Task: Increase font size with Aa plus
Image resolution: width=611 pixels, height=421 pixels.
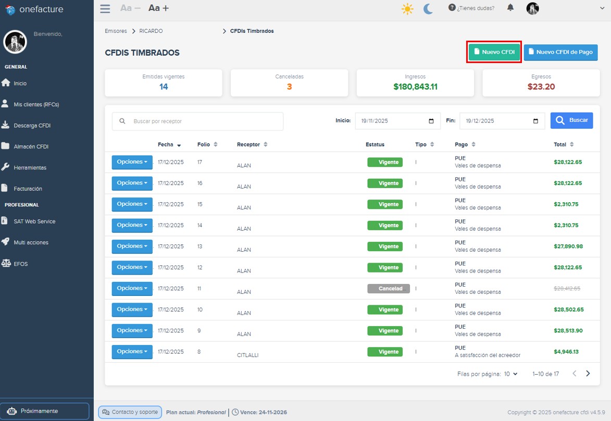Action: [158, 8]
